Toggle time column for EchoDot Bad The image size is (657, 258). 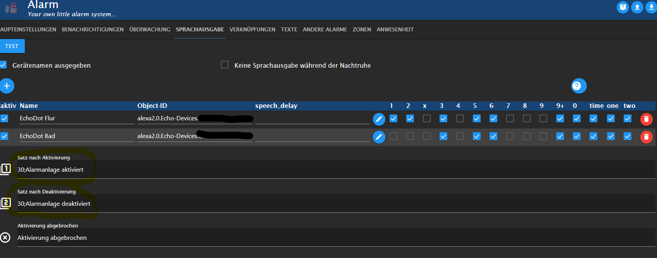coord(593,136)
